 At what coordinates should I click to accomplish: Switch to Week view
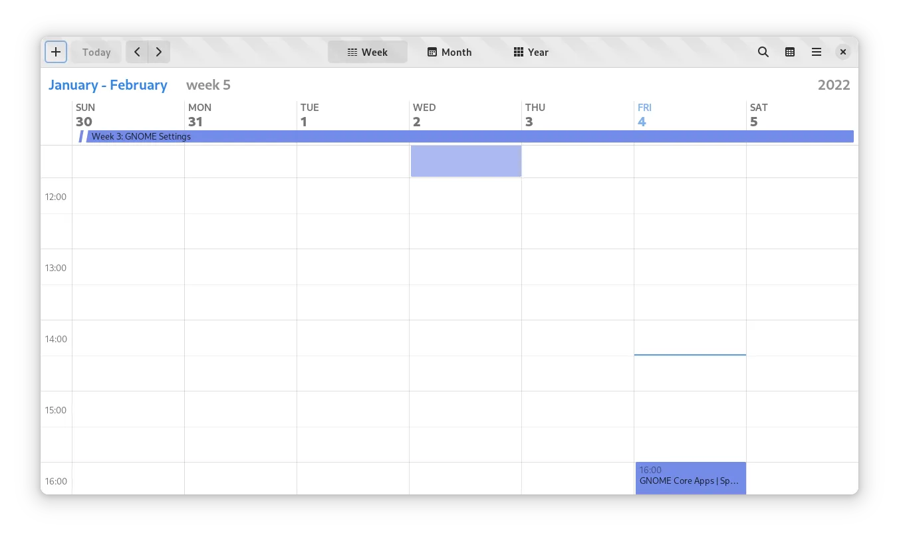click(368, 52)
